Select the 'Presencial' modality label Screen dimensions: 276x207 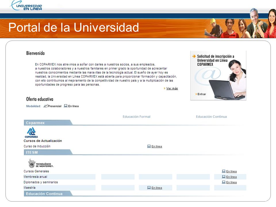[x=55, y=106]
